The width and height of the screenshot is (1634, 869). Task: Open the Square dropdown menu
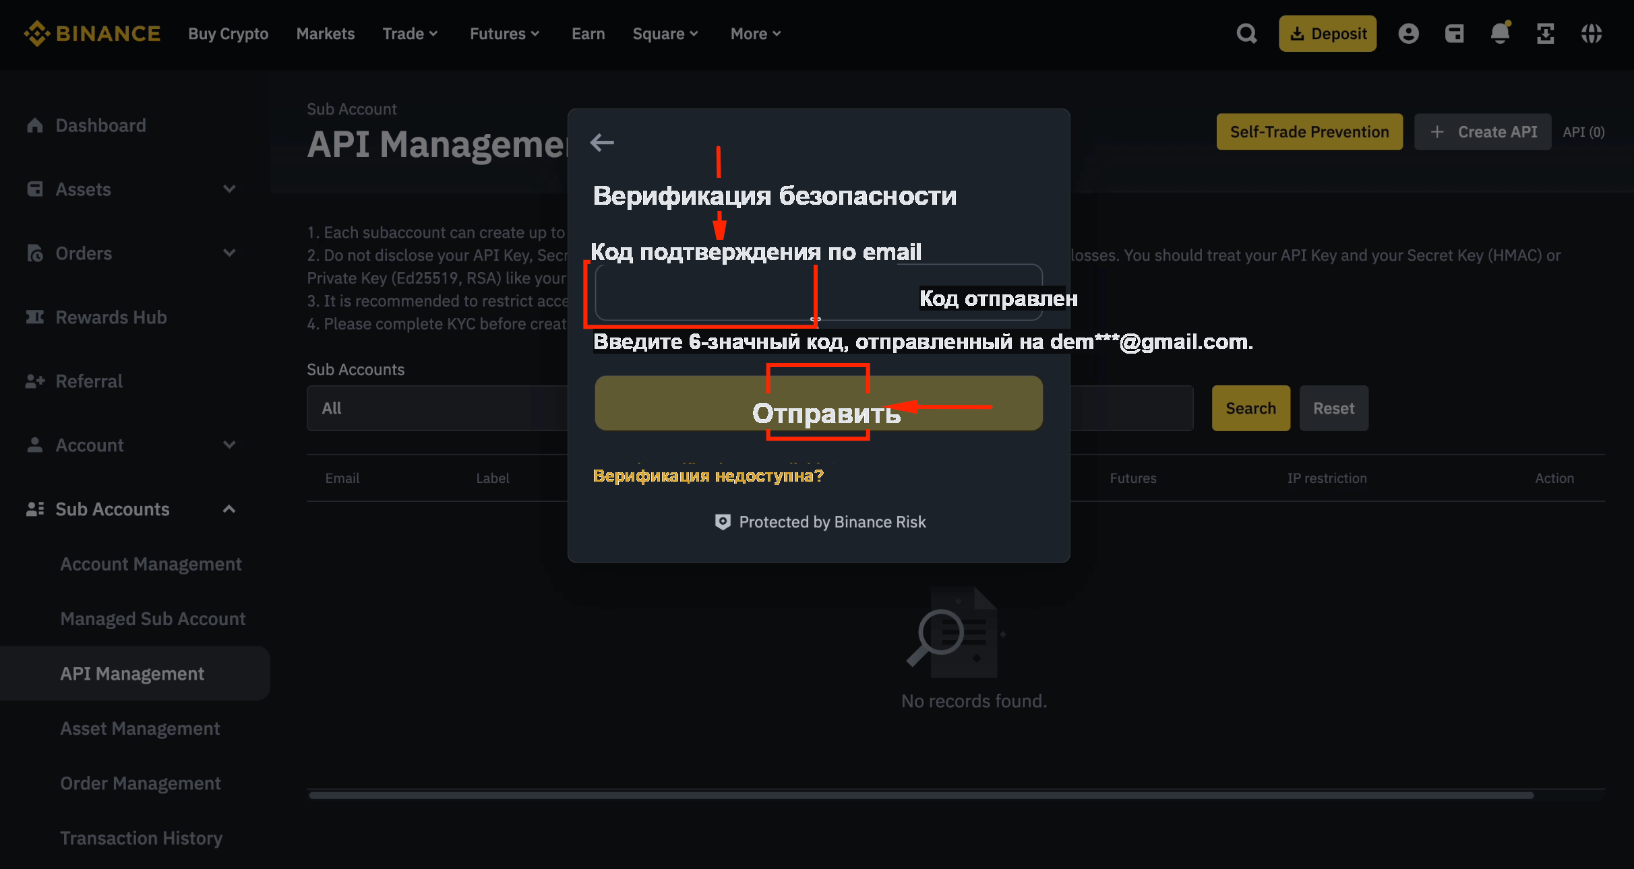(x=665, y=34)
